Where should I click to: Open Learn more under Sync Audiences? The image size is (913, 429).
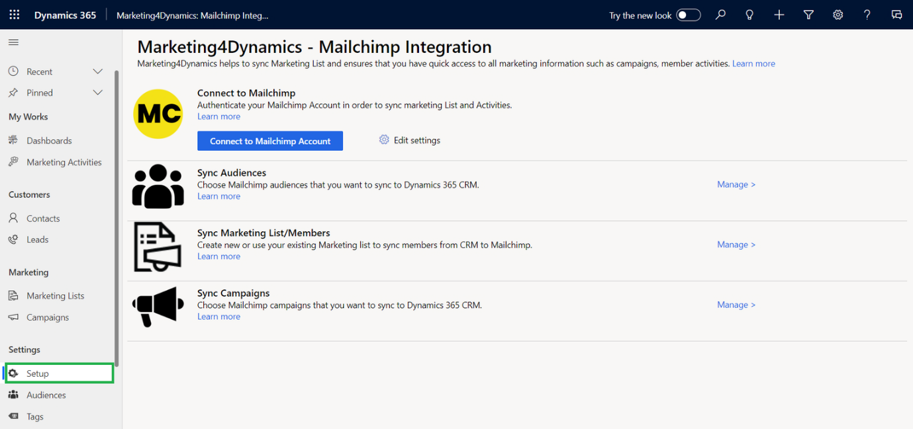(218, 196)
